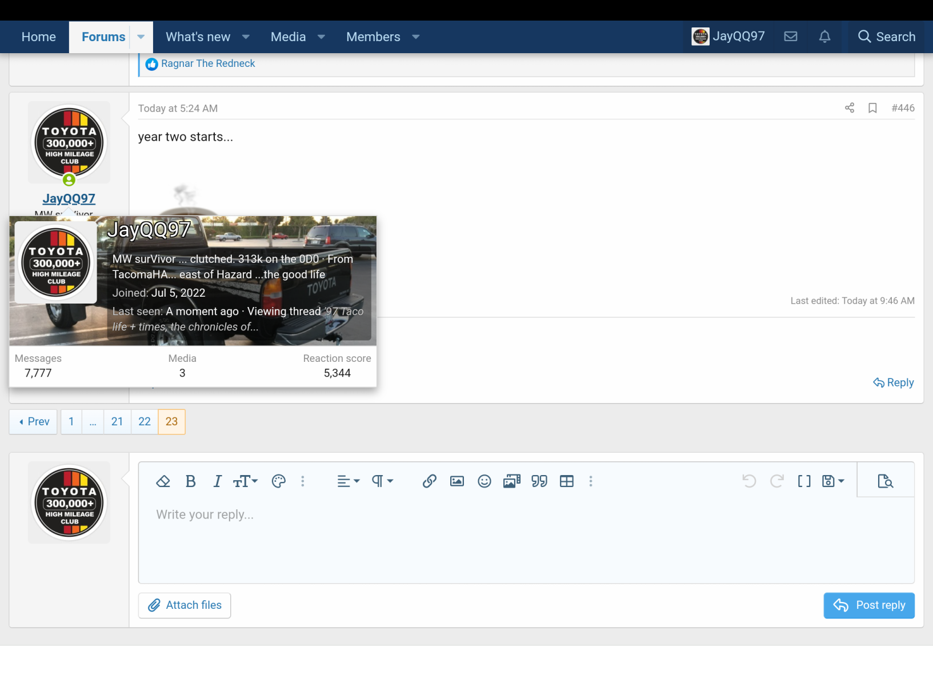The width and height of the screenshot is (933, 686).
Task: Toggle BB code mode brackets
Action: point(804,481)
